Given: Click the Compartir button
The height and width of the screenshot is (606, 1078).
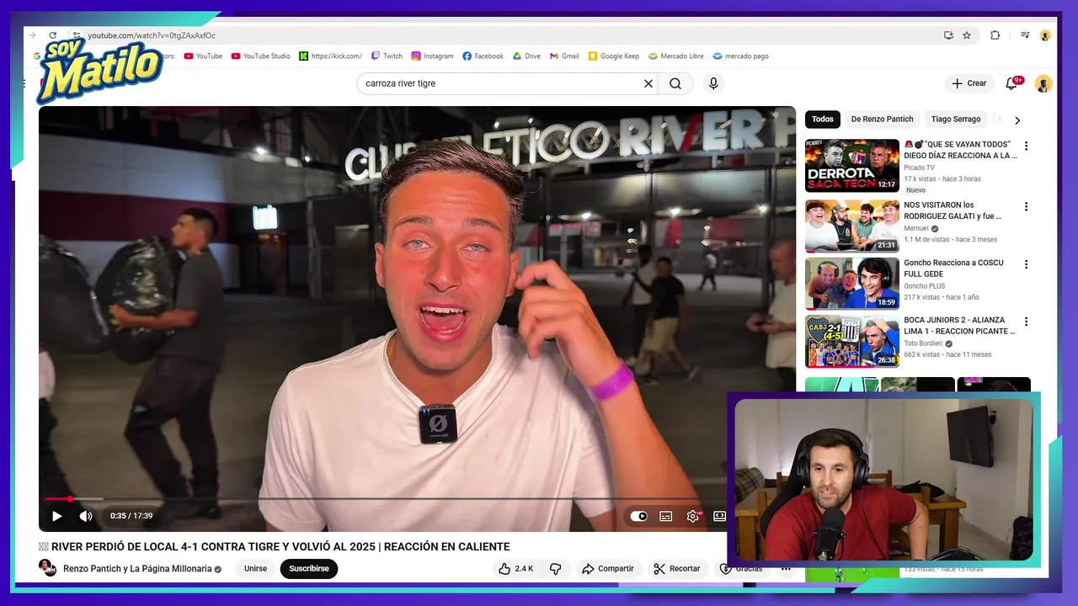Looking at the screenshot, I should tap(607, 569).
